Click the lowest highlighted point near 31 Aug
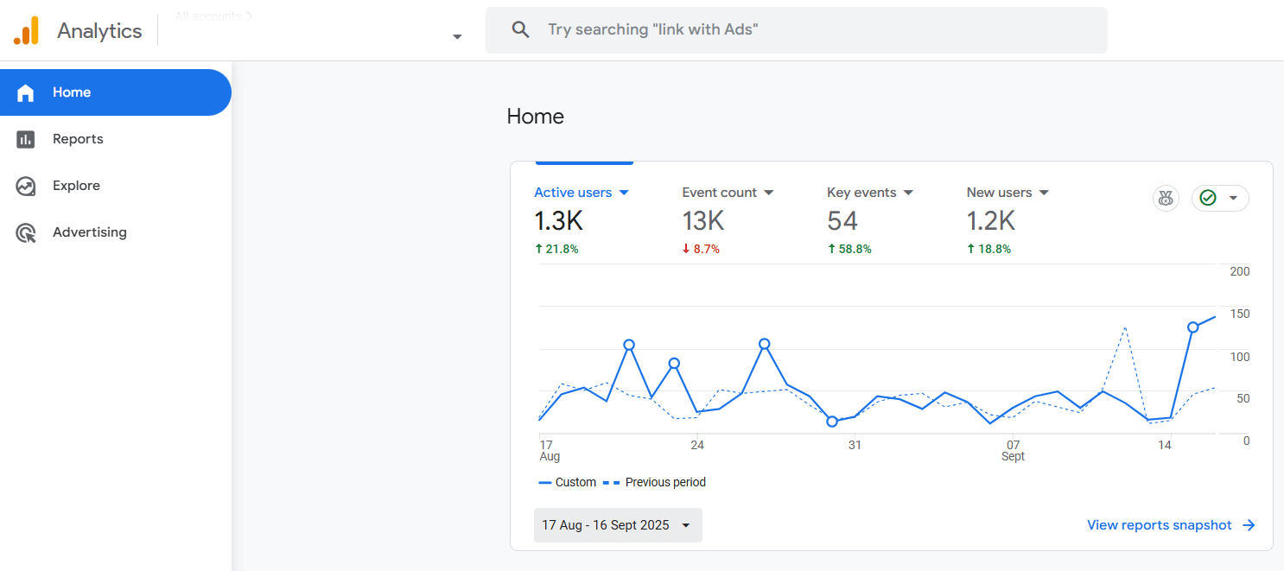The height and width of the screenshot is (571, 1284). pyautogui.click(x=832, y=422)
